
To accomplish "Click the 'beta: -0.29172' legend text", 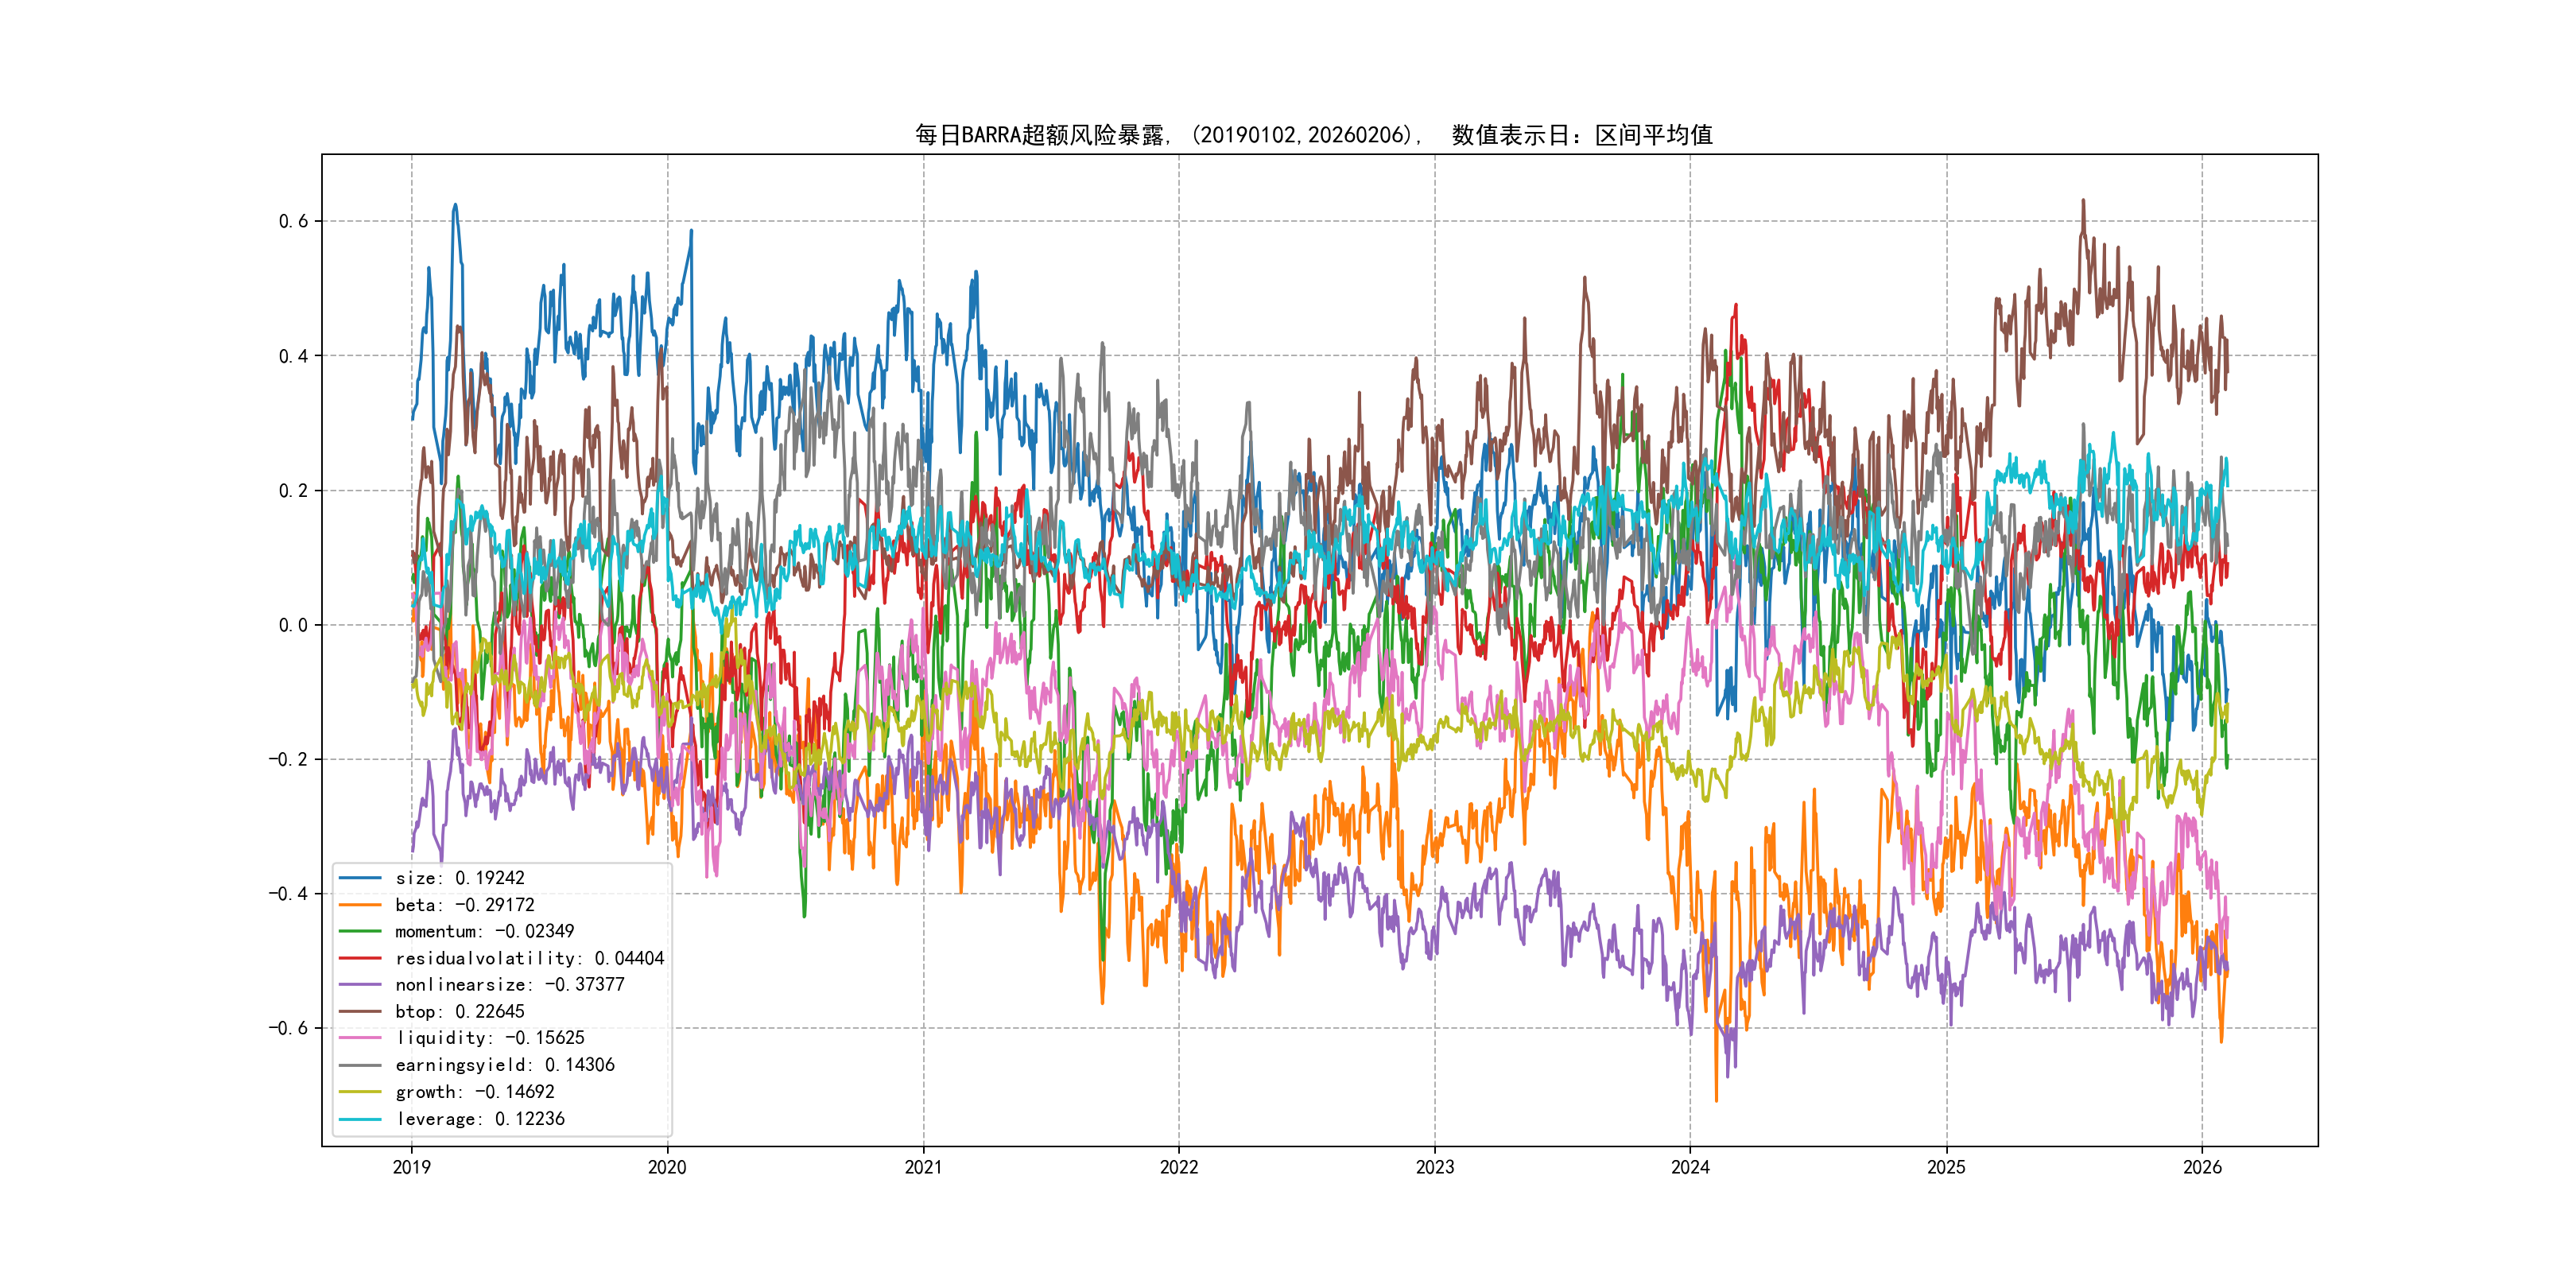I will pos(464,905).
